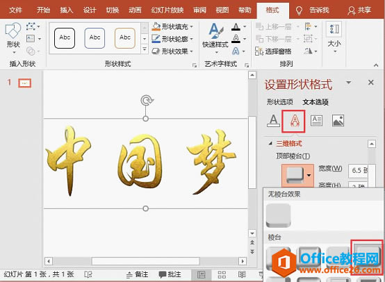The width and height of the screenshot is (385, 282).
Task: Open the format pane options dropdown arrow
Action: point(348,83)
